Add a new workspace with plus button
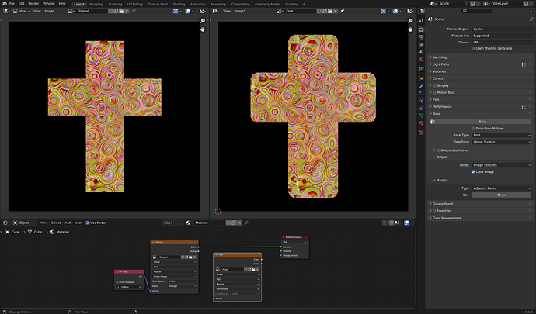This screenshot has width=536, height=314. (x=304, y=4)
